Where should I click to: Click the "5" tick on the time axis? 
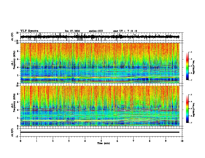(101, 141)
